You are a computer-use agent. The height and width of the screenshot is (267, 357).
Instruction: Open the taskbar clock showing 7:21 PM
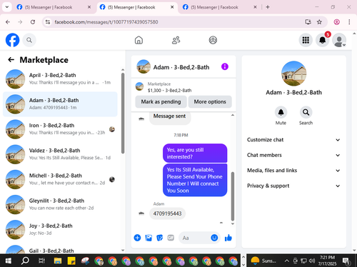pyautogui.click(x=327, y=261)
